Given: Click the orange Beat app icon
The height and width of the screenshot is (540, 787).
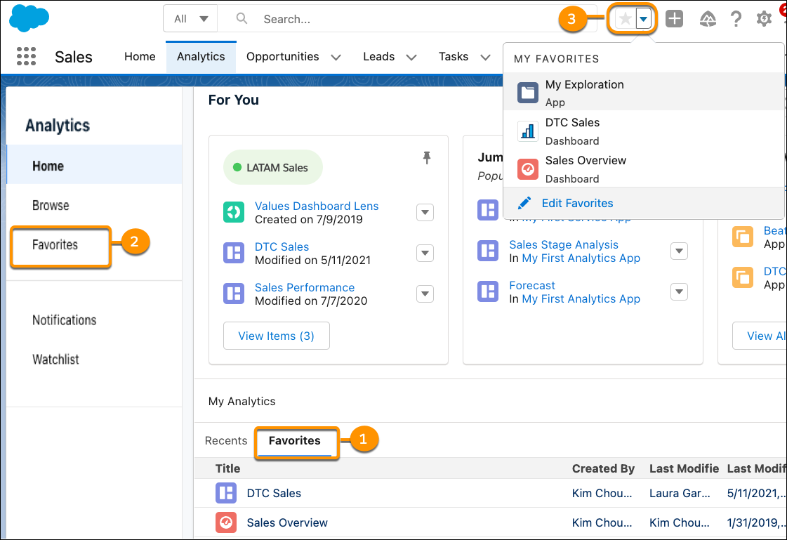Looking at the screenshot, I should [x=742, y=237].
